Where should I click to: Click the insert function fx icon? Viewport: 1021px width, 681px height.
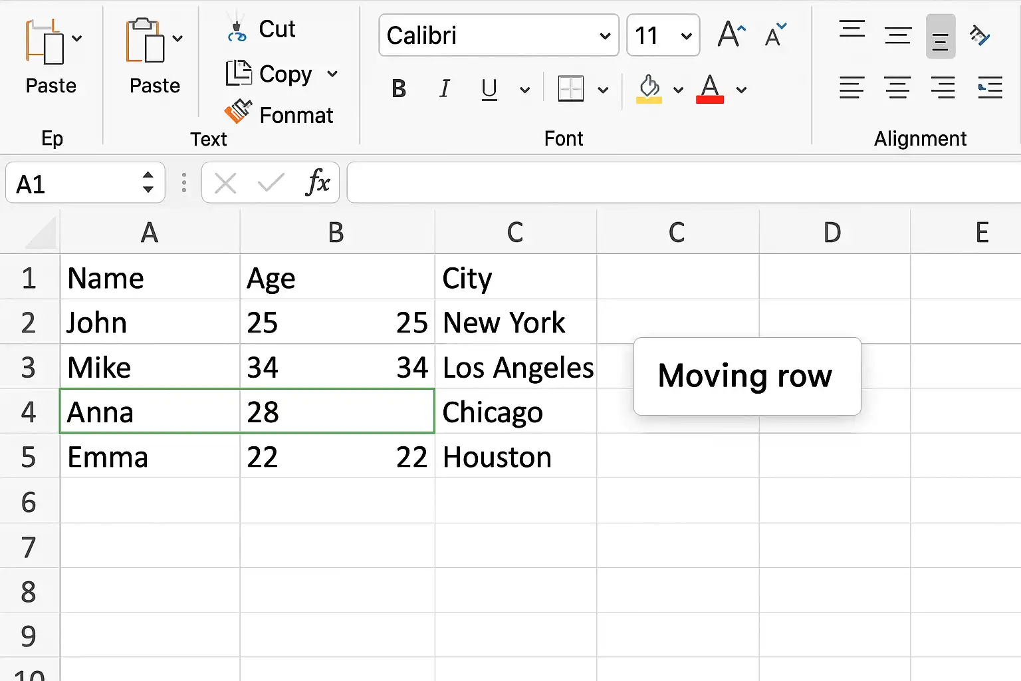point(317,182)
